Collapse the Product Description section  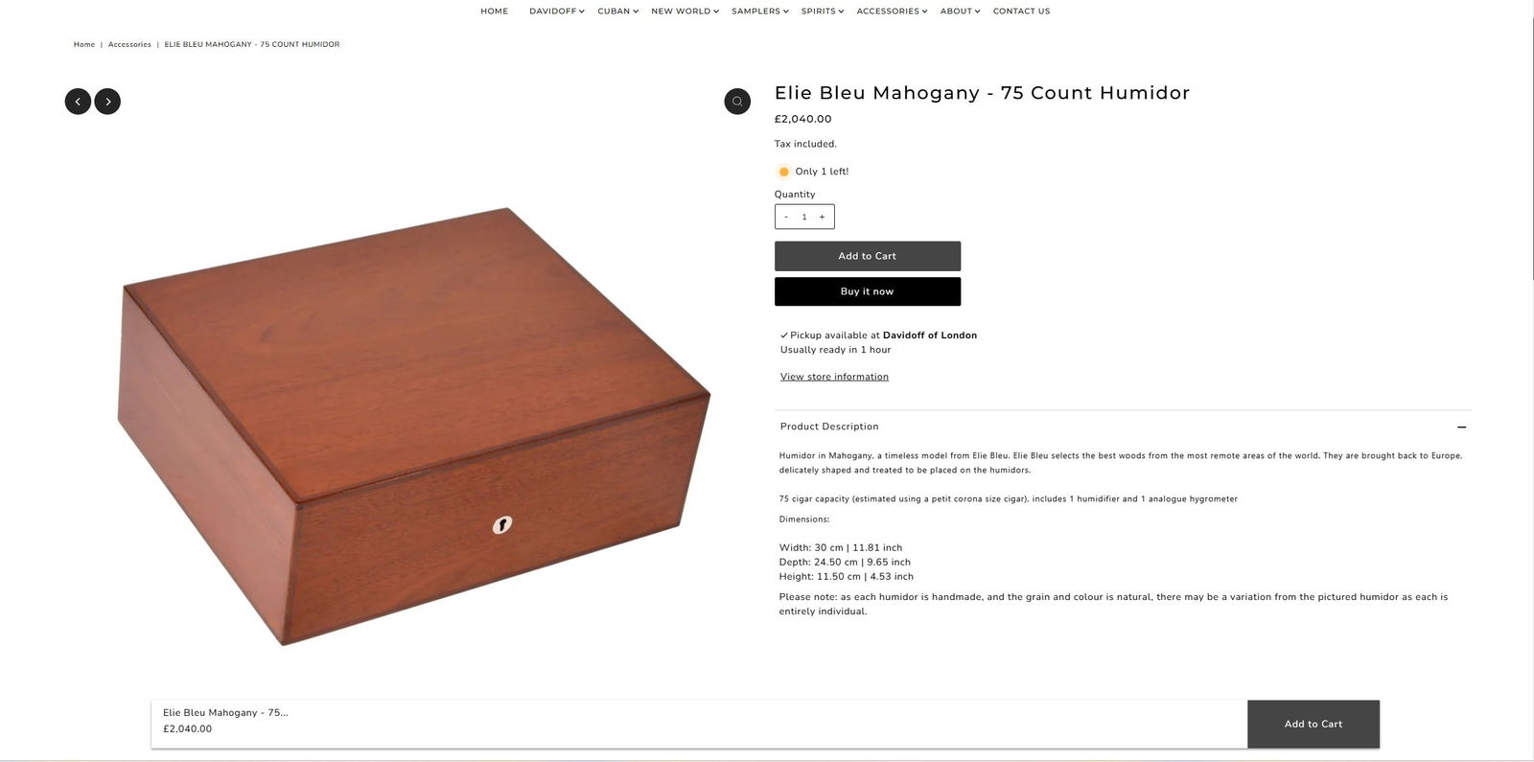1460,427
